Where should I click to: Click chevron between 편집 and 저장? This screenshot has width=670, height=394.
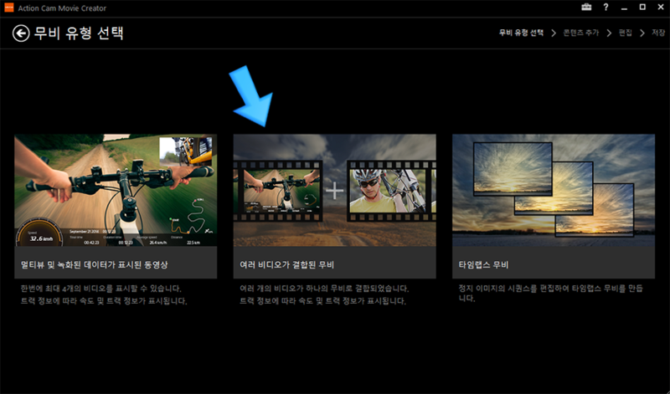point(642,33)
